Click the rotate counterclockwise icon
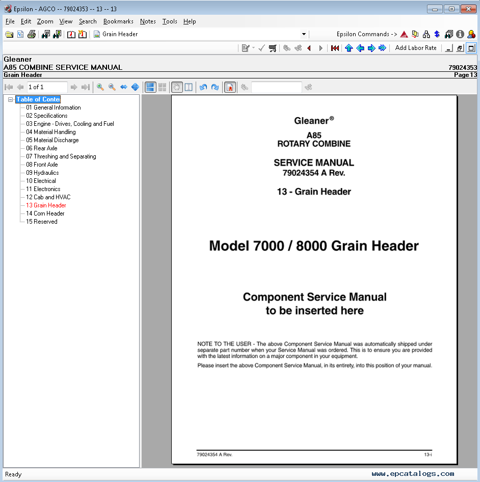Viewport: 480px width, 482px height. 203,87
